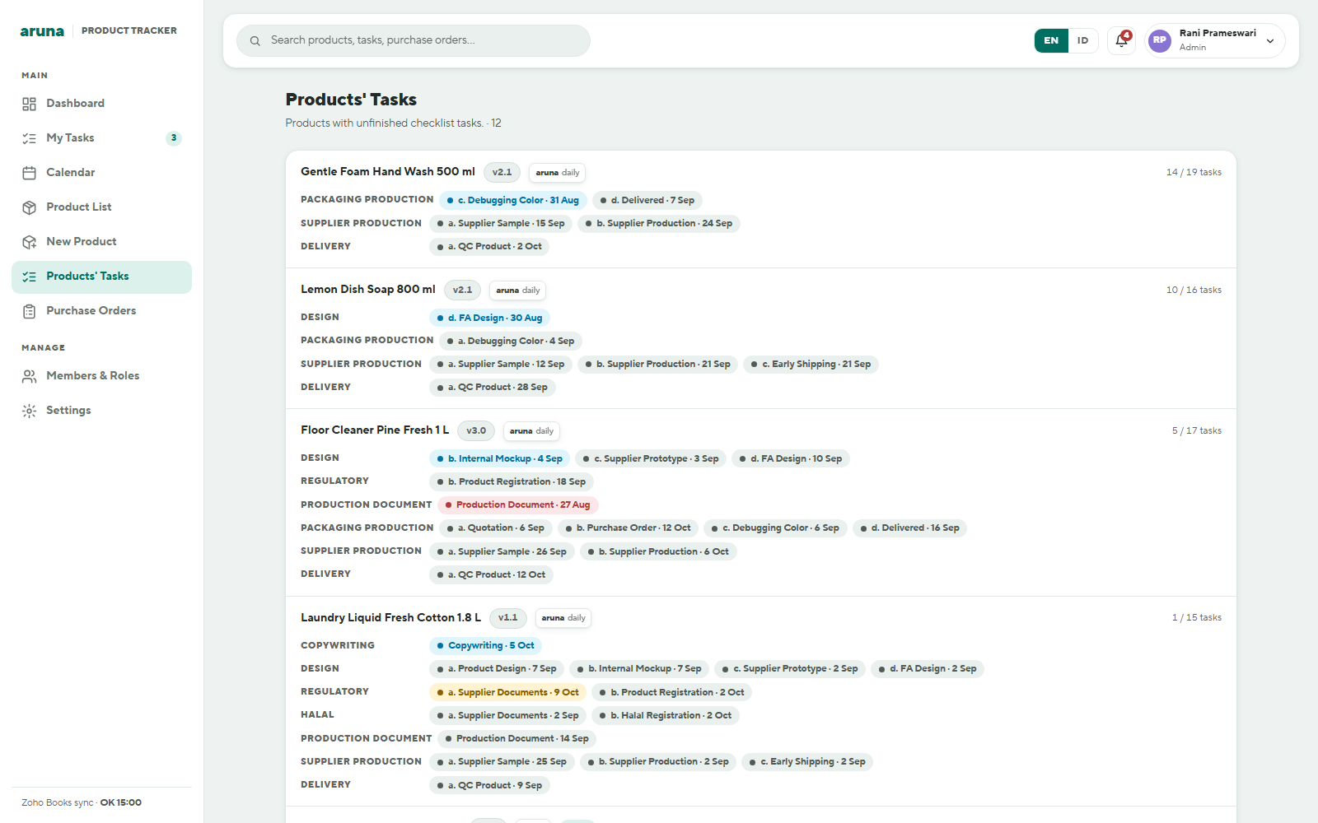Screen dimensions: 1318x823
Task: Click the search magnifier icon
Action: 255,40
